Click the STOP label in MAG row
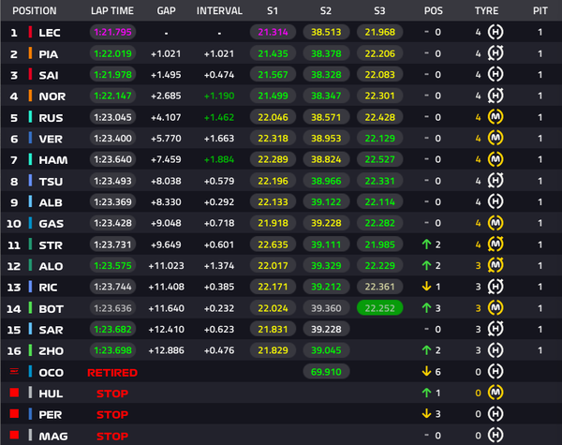 112,437
